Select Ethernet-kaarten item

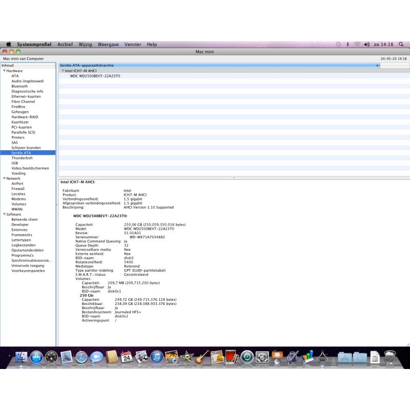coord(26,96)
